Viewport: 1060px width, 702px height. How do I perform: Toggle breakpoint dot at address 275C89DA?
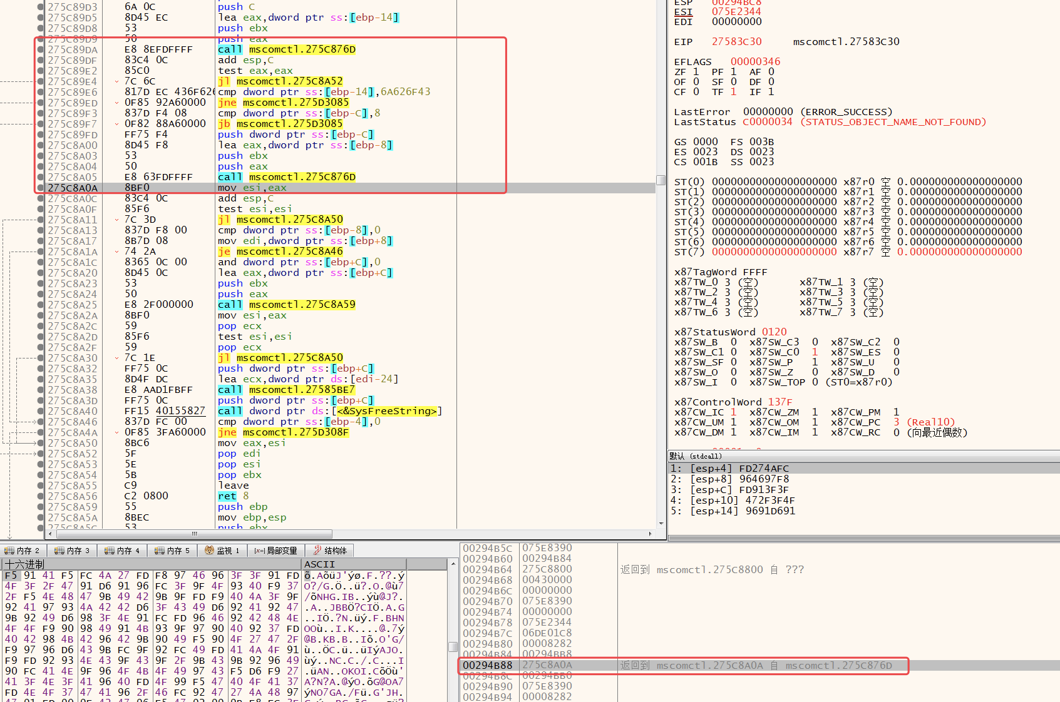point(41,49)
